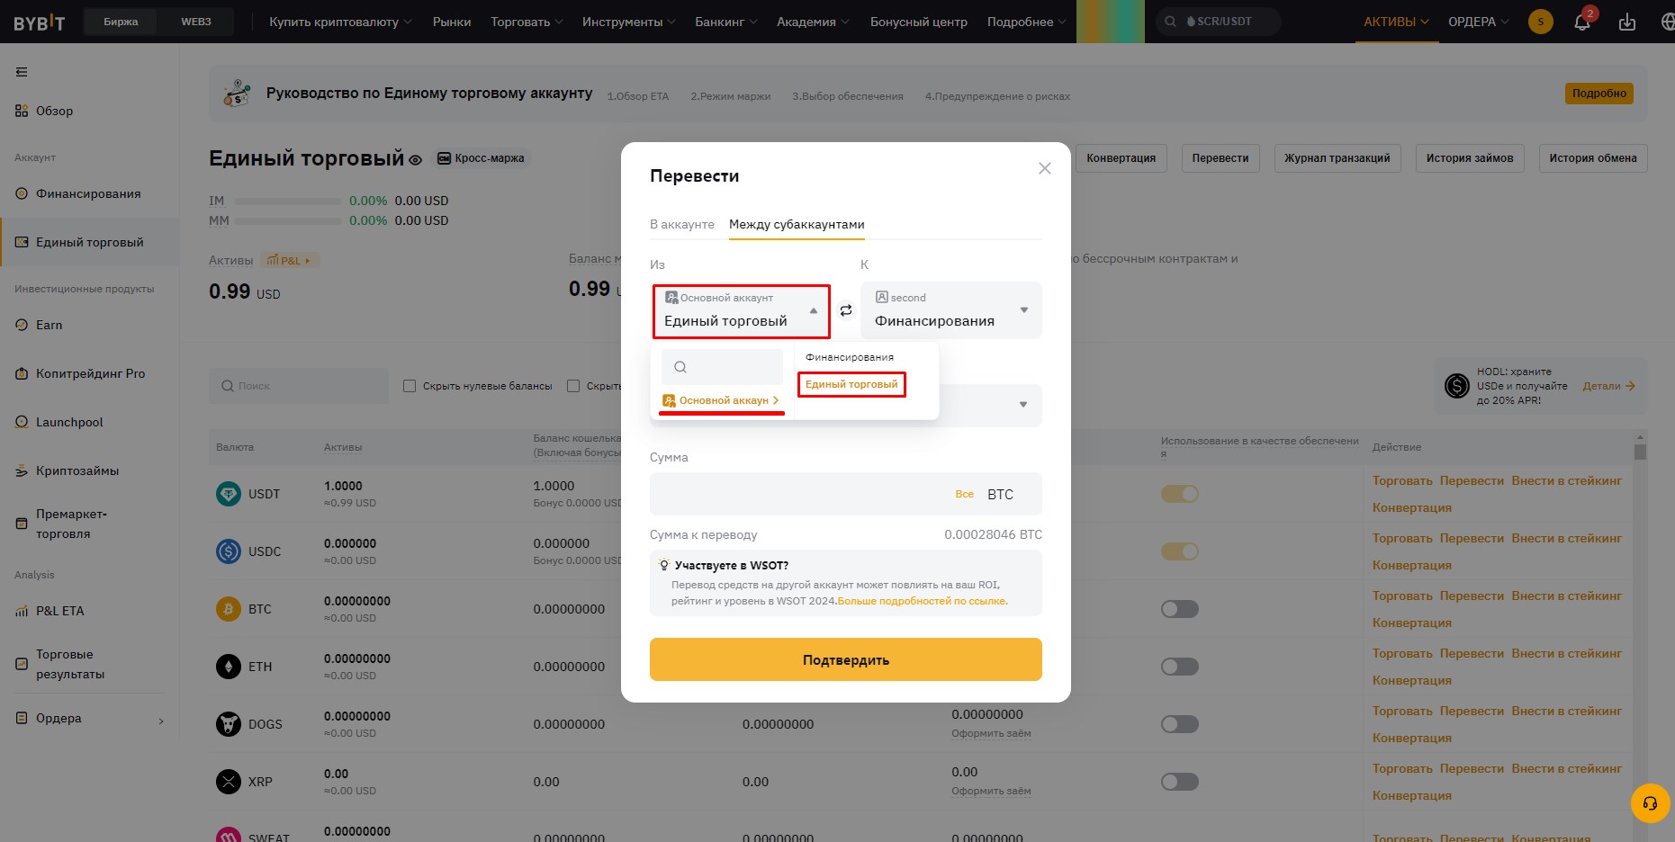Image resolution: width=1675 pixels, height=842 pixels.
Task: Expand Купить криптовалюту menu
Action: coord(340,22)
